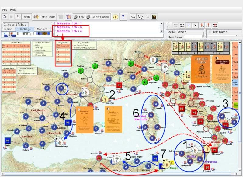
Task: Click the greyed zoom out magnifier icon
Action: tap(148, 17)
